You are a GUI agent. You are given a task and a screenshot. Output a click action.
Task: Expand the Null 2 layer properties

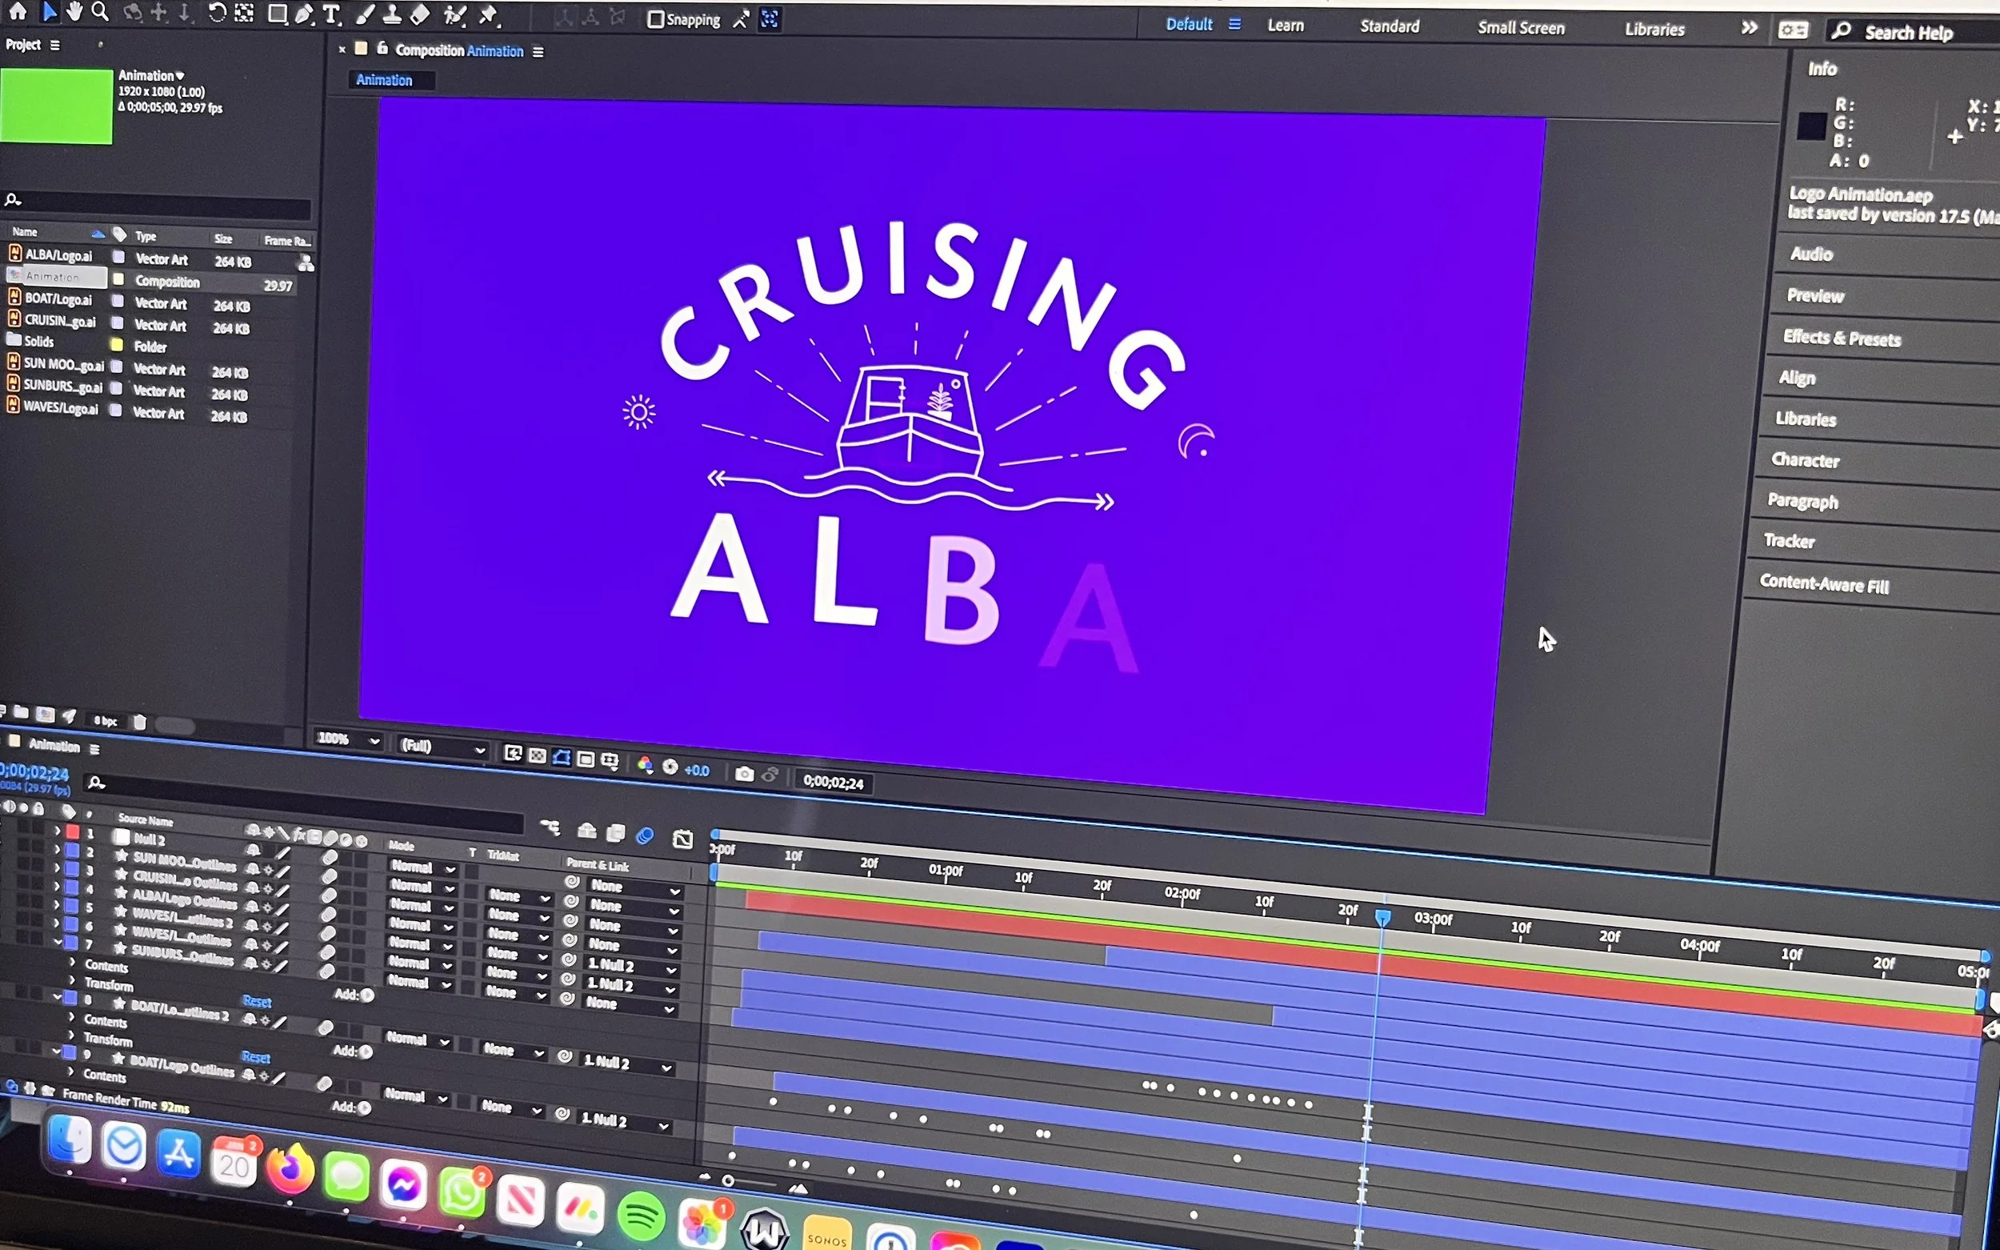tap(57, 830)
